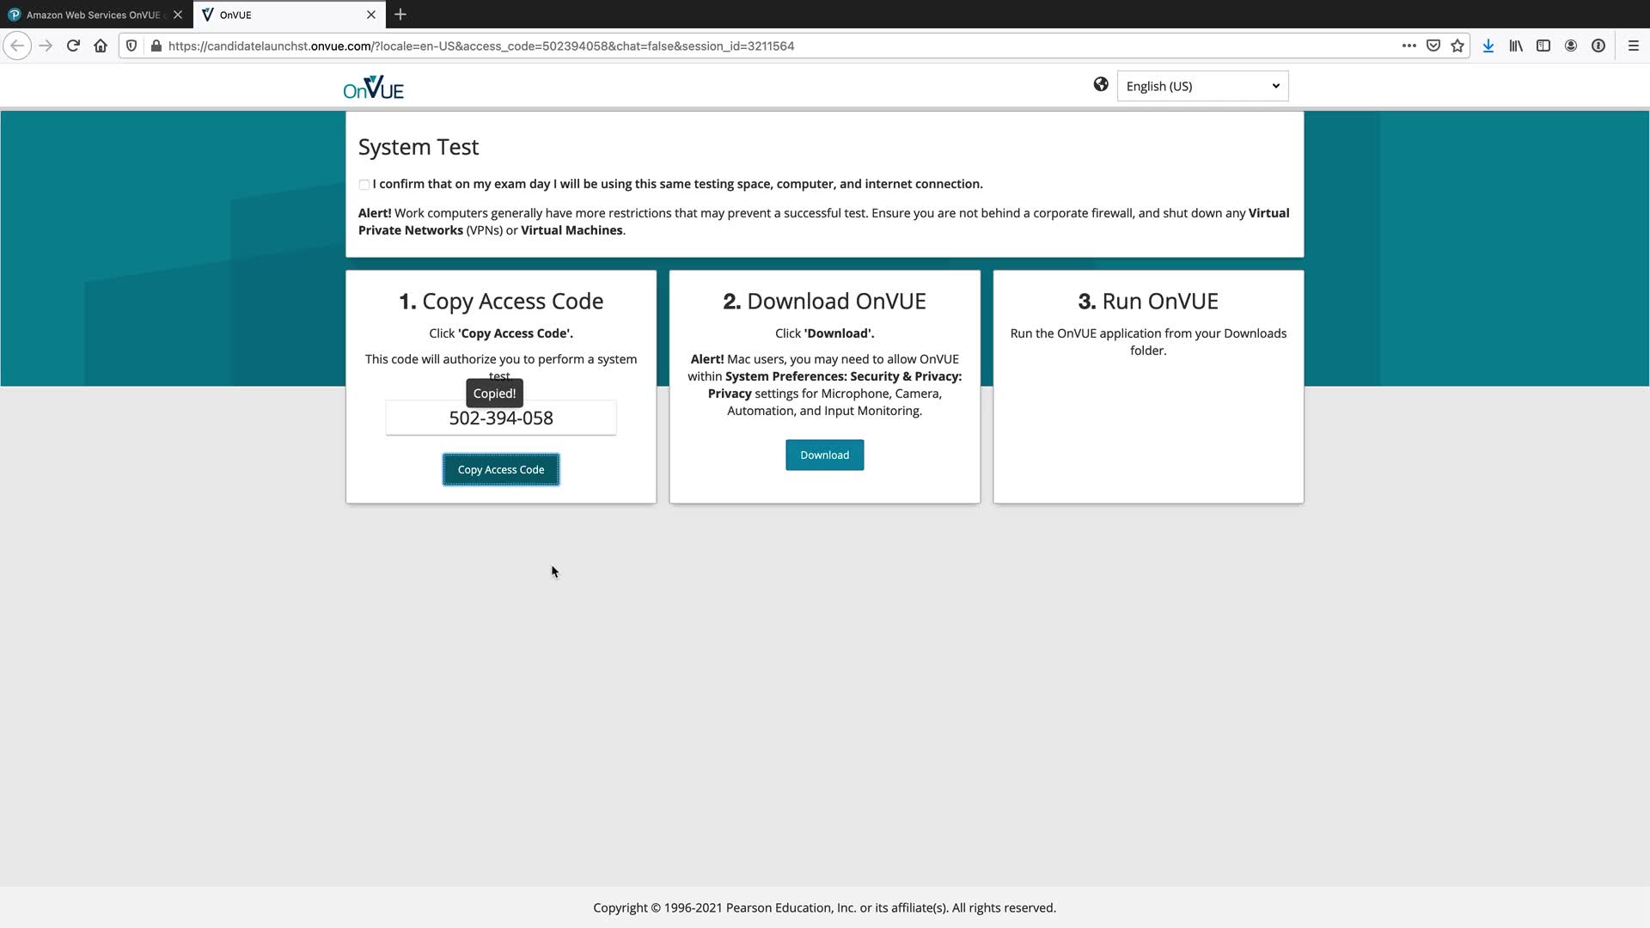Toggle the sidebar view icon

point(1543,46)
